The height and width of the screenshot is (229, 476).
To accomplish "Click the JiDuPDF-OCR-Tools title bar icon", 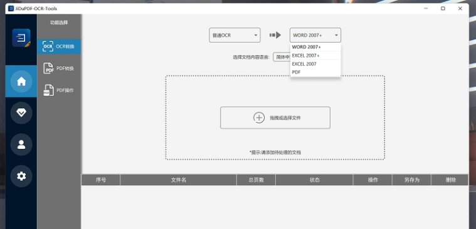I will (x=11, y=9).
